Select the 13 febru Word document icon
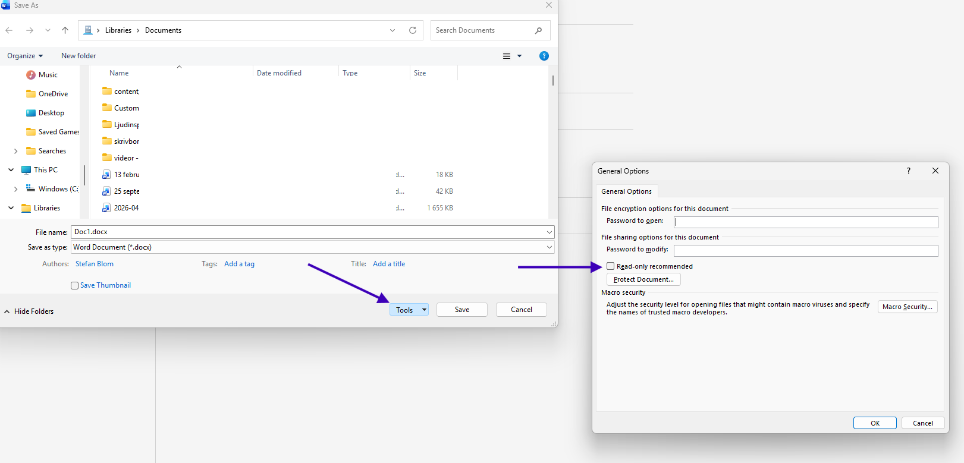 point(106,175)
